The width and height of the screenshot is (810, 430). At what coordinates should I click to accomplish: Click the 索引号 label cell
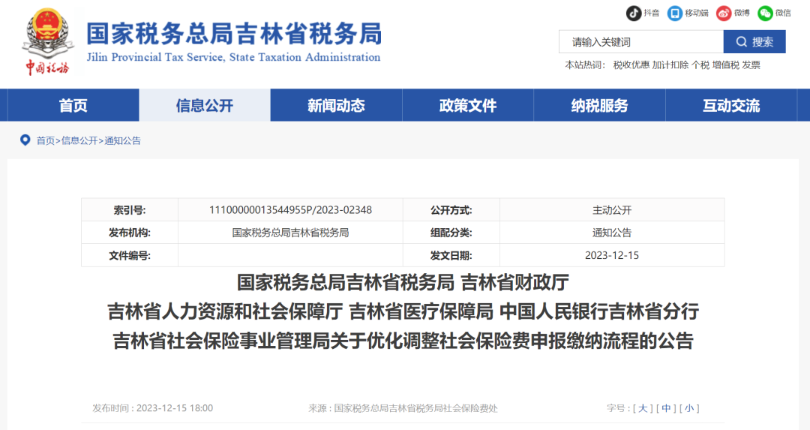click(x=130, y=210)
